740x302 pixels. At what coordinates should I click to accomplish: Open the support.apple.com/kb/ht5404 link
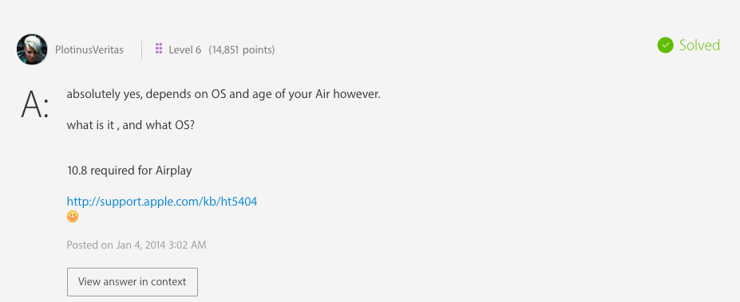click(x=162, y=202)
